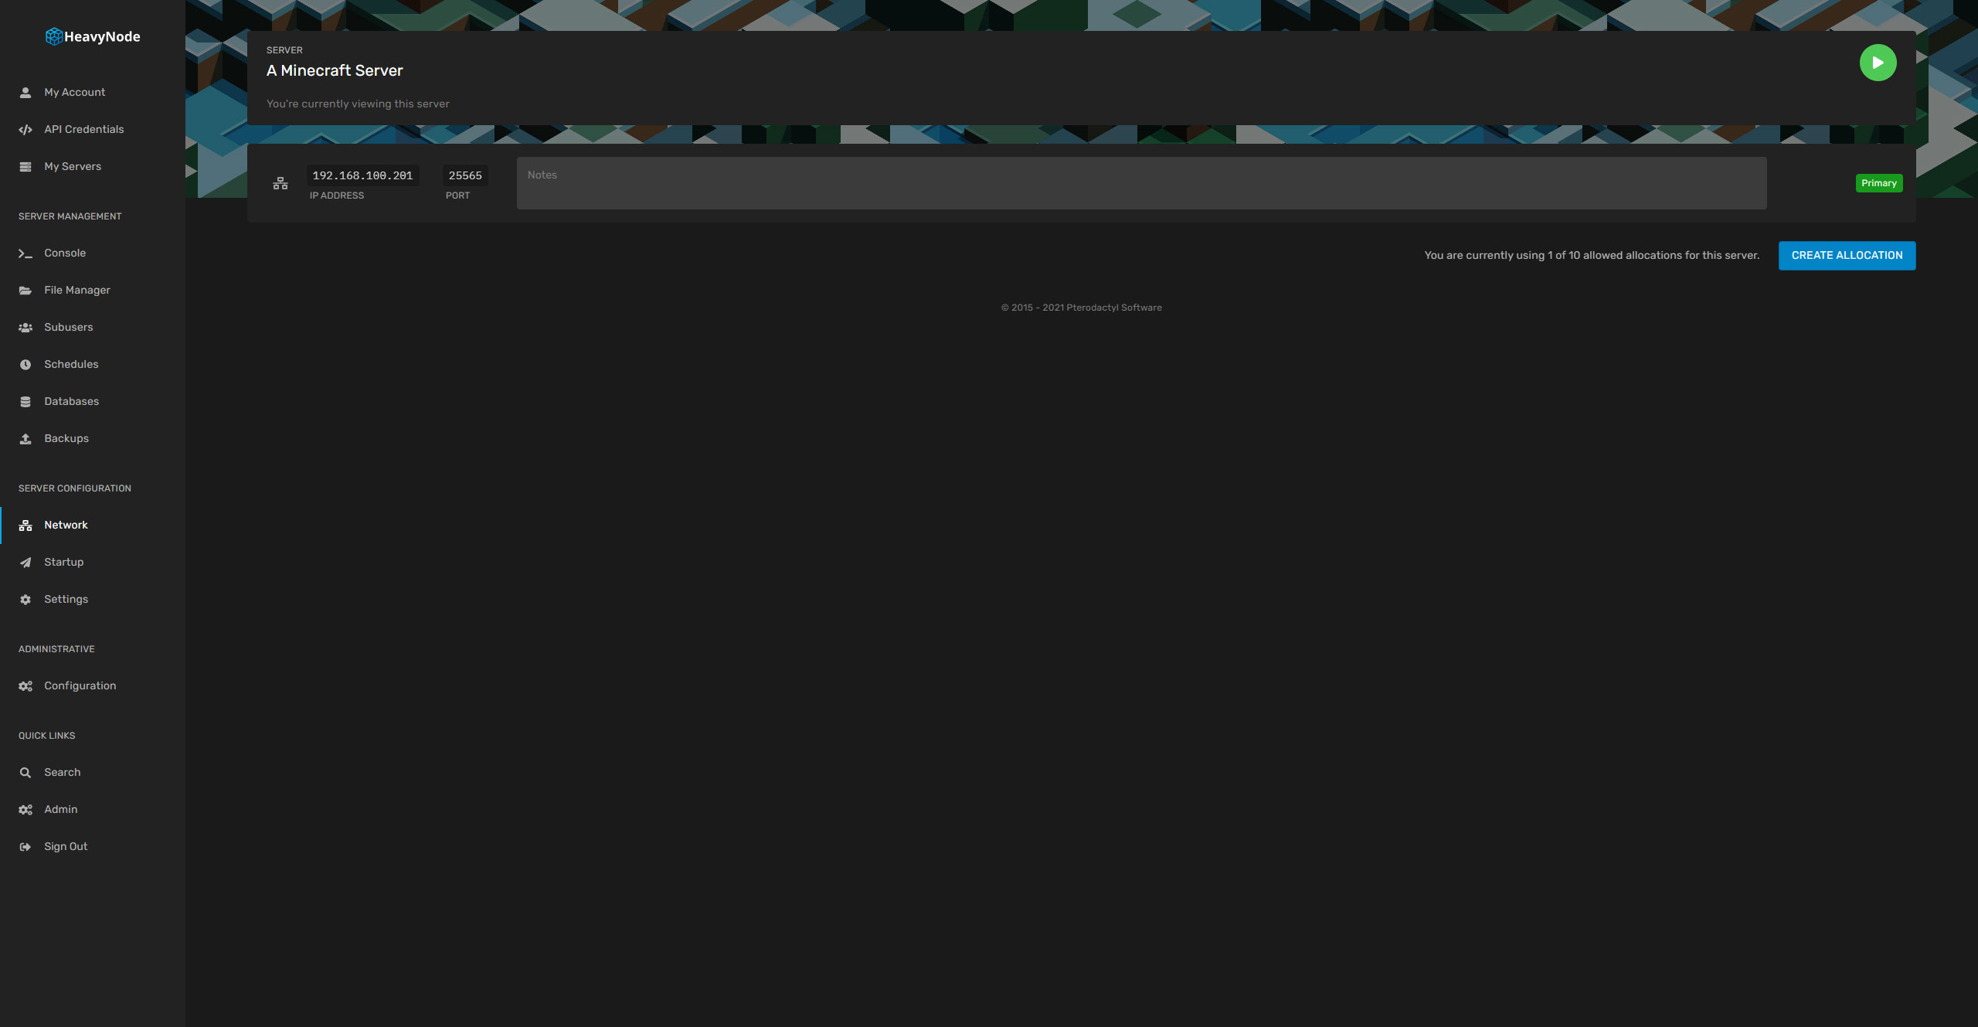Click the Startup paper plane icon
The image size is (1978, 1027).
[x=25, y=562]
